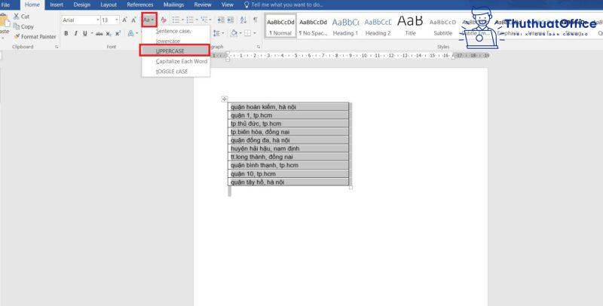Image resolution: width=603 pixels, height=306 pixels.
Task: Click cell 'quận tây hồ, hà nội'
Action: pos(288,182)
